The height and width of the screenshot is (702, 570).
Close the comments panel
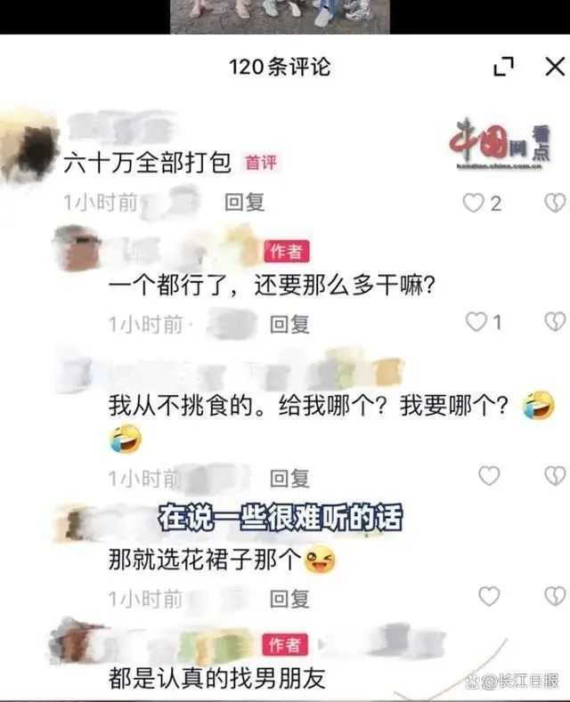(555, 67)
